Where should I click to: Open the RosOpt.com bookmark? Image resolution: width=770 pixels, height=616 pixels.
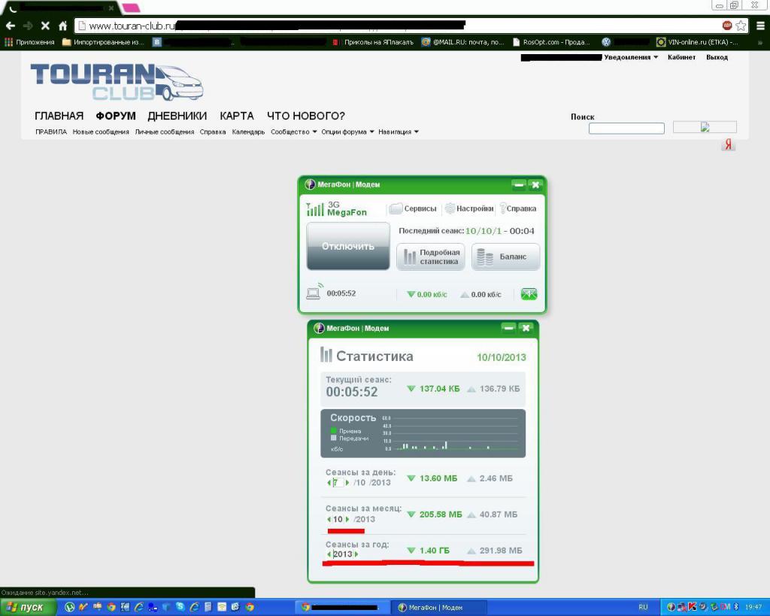pos(551,42)
